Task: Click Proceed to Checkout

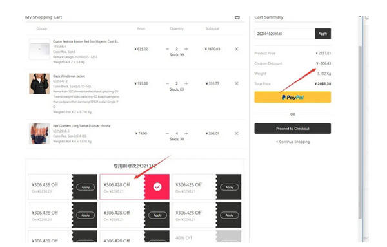Action: click(292, 129)
